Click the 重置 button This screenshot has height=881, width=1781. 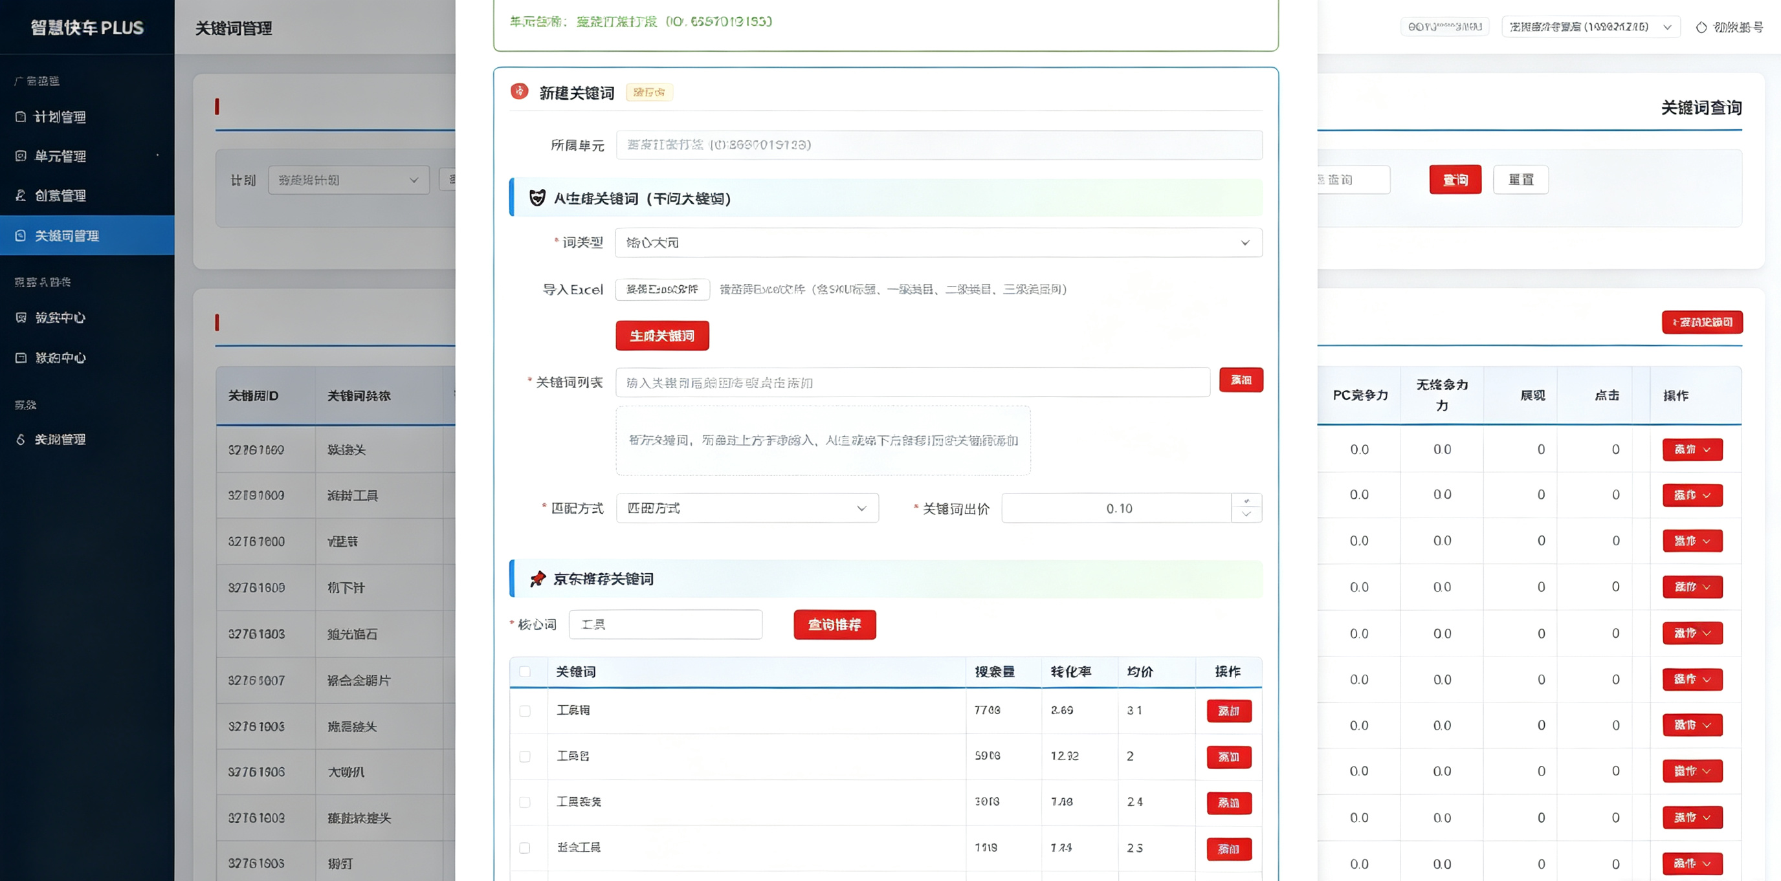[x=1520, y=180]
